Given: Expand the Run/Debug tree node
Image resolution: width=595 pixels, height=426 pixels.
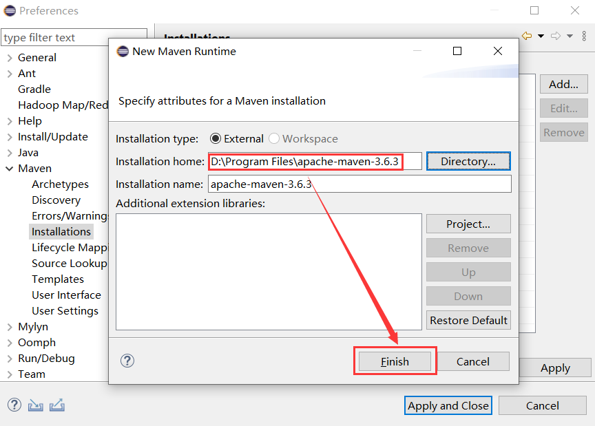Looking at the screenshot, I should pos(10,359).
